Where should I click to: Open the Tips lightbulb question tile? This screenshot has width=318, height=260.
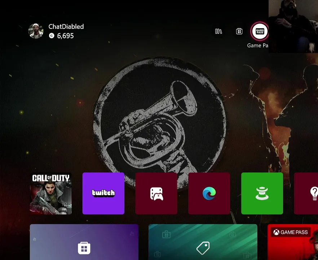[306, 194]
